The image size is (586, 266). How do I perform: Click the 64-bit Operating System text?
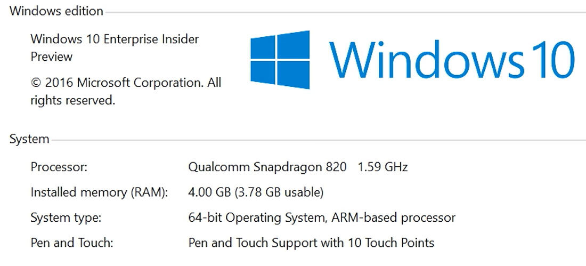tap(257, 217)
